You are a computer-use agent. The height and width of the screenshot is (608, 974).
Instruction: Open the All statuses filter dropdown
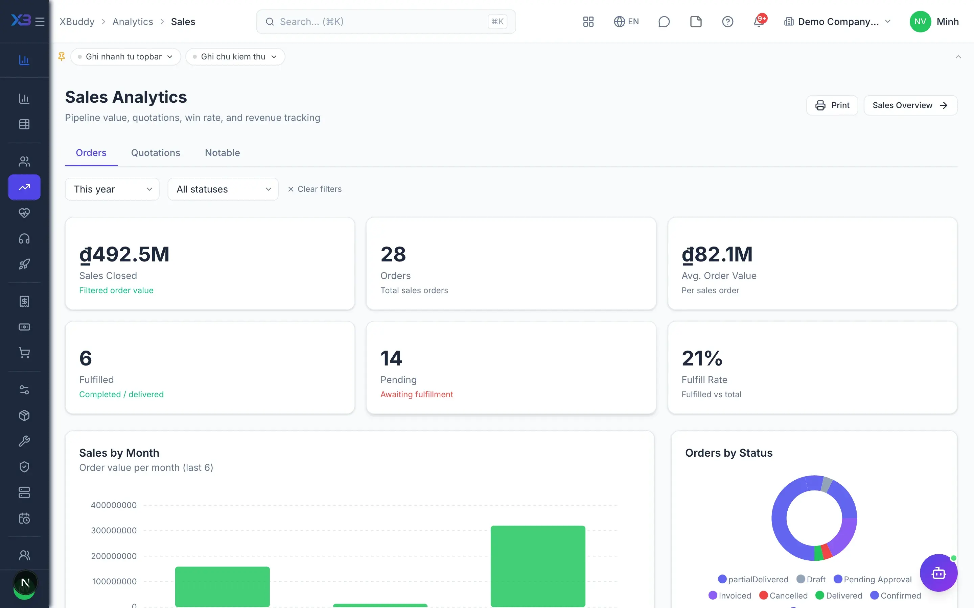pyautogui.click(x=223, y=189)
